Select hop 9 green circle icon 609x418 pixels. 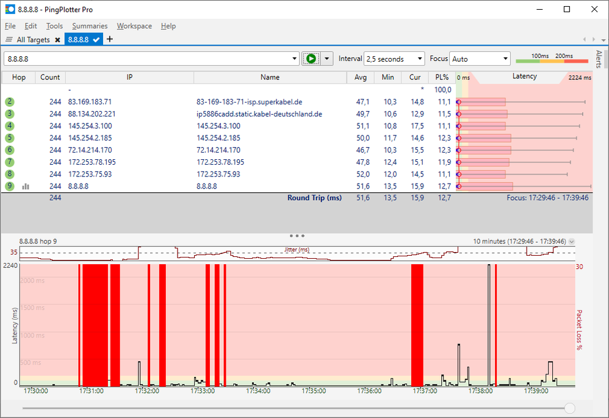[10, 186]
